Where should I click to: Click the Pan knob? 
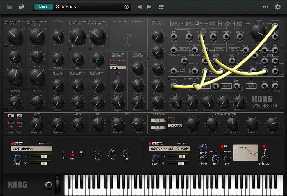98,124
